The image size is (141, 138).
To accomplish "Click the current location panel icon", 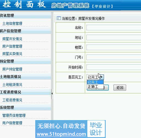I will [59, 18].
